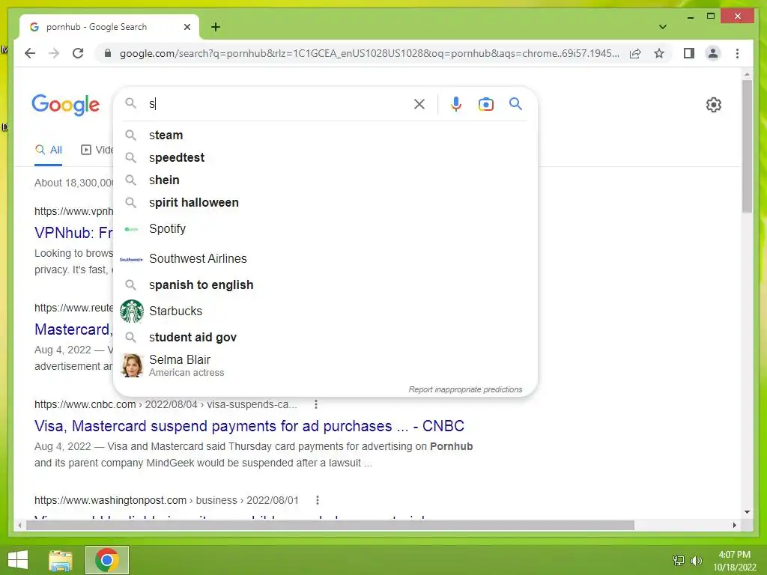Click the horizontal scrollbar thumb
The height and width of the screenshot is (575, 767).
(330, 525)
